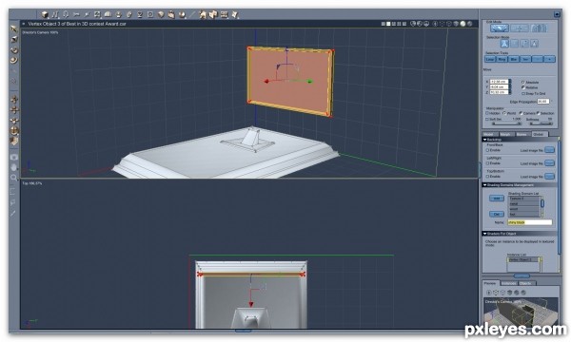Click the Edge Propagation value field
The height and width of the screenshot is (342, 571).
[x=542, y=102]
